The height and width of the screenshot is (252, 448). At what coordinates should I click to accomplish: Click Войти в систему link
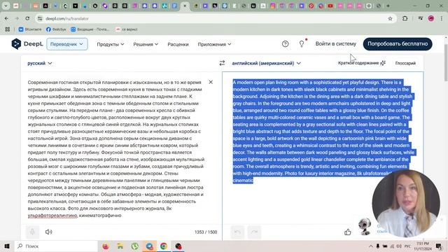pyautogui.click(x=336, y=43)
